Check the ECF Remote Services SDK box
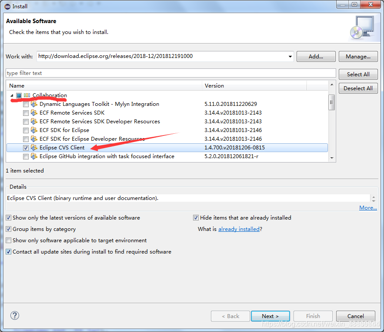384x332 pixels. [26, 113]
